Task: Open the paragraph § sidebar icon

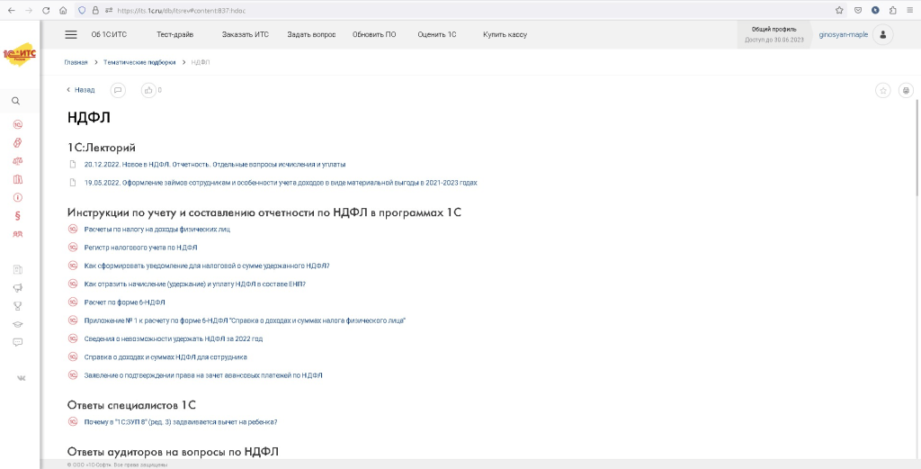Action: coord(18,216)
